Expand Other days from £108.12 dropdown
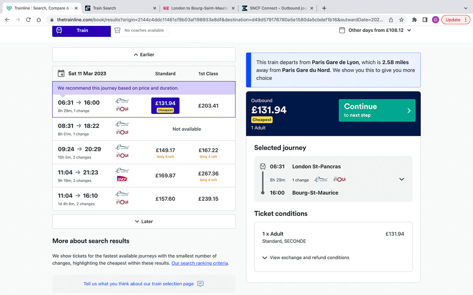 pos(375,30)
